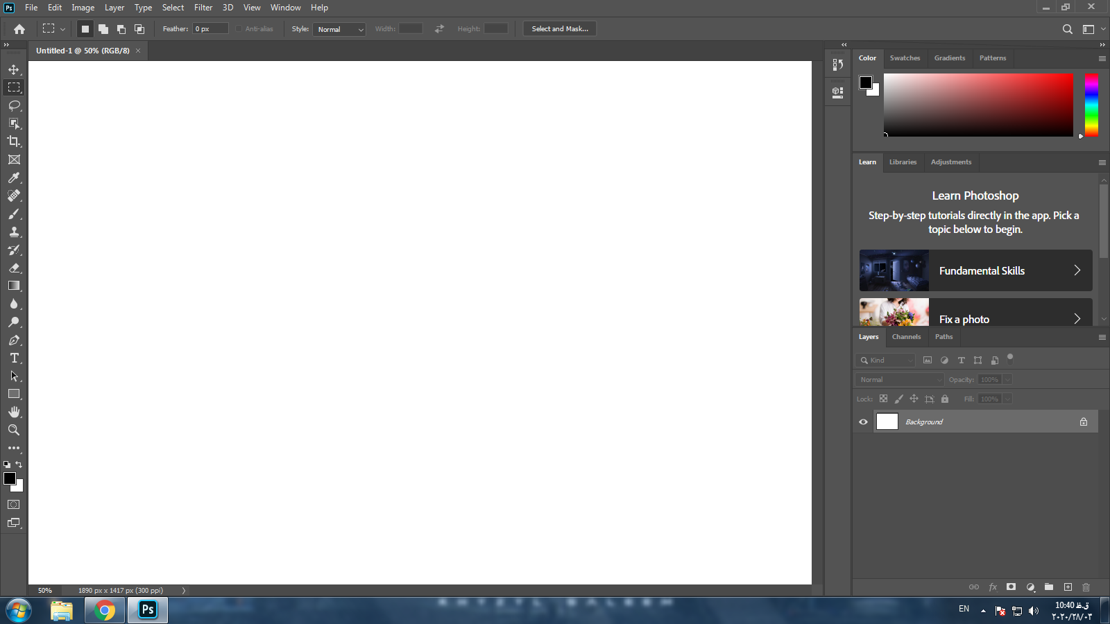Open the workspace switcher dropdown

coord(1093,29)
